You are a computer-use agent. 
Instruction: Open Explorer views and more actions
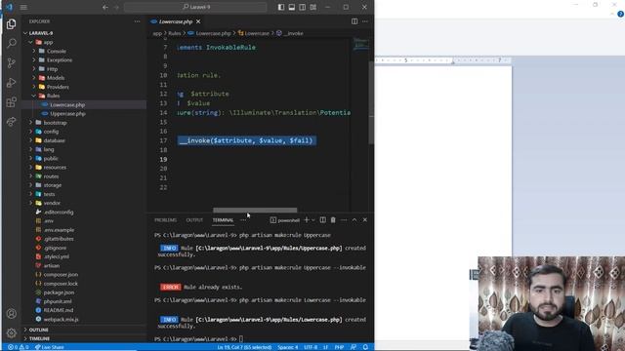[x=137, y=21]
